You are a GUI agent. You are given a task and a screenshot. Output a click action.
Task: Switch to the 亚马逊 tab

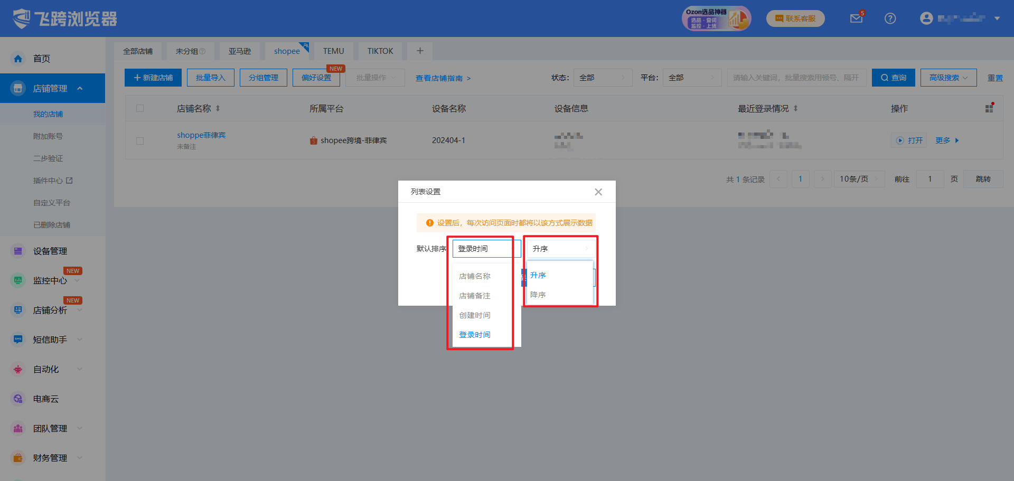pos(239,51)
